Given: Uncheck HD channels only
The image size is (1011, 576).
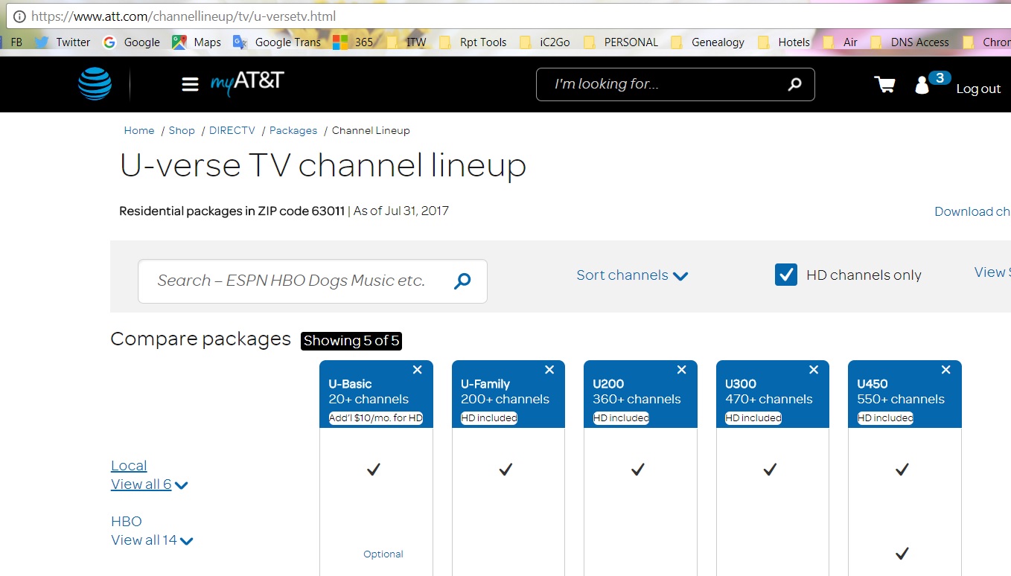Looking at the screenshot, I should pos(786,275).
